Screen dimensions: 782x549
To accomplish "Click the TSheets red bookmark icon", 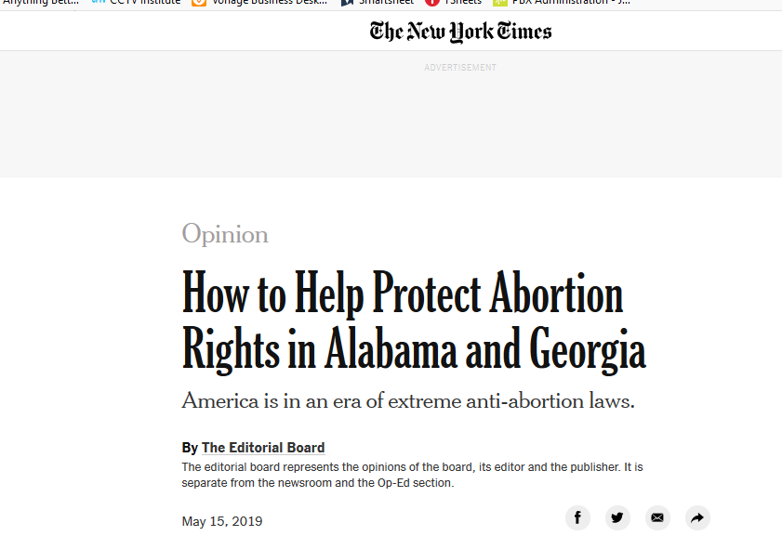I will pyautogui.click(x=431, y=3).
